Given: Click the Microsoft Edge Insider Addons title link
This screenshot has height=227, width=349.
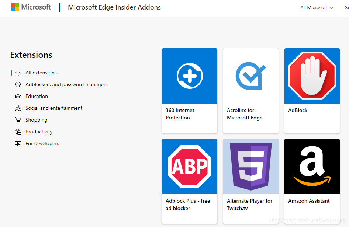Looking at the screenshot, I should [x=114, y=7].
